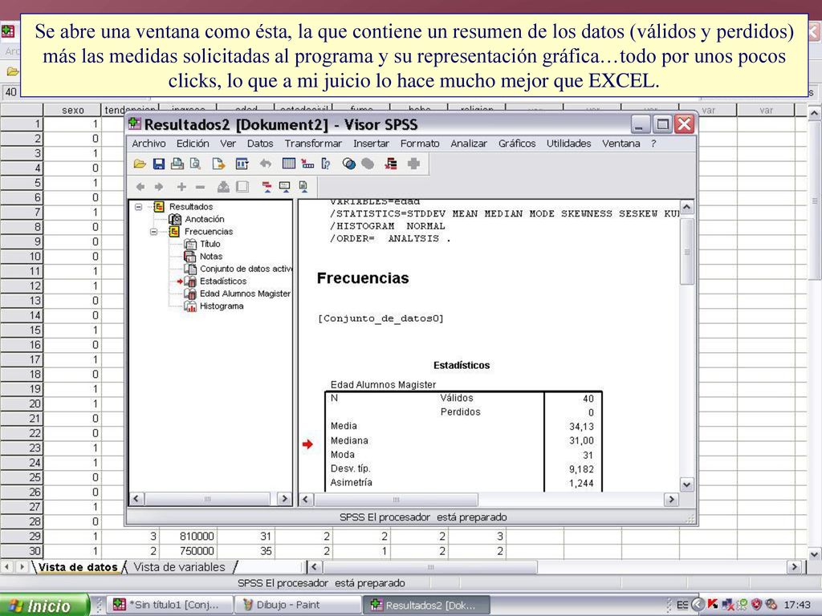Viewport: 822px width, 616px height.
Task: Click the ES language indicator in the taskbar
Action: pyautogui.click(x=682, y=605)
